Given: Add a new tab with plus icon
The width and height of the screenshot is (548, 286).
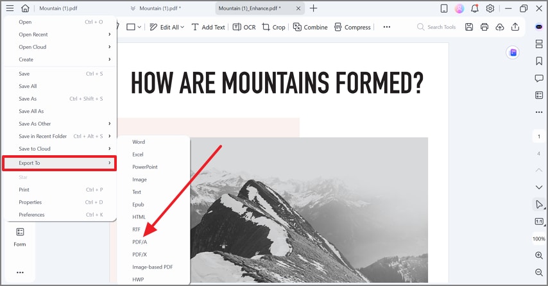Looking at the screenshot, I should click(314, 8).
